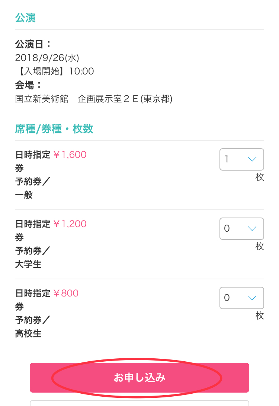Tap the partially visible button below お申し込み

[139, 403]
